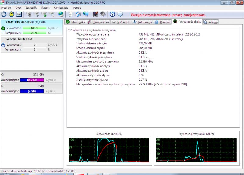Screen dimensions: 244x175
Task: Click the network computers globe icon
Action: coord(86,14)
